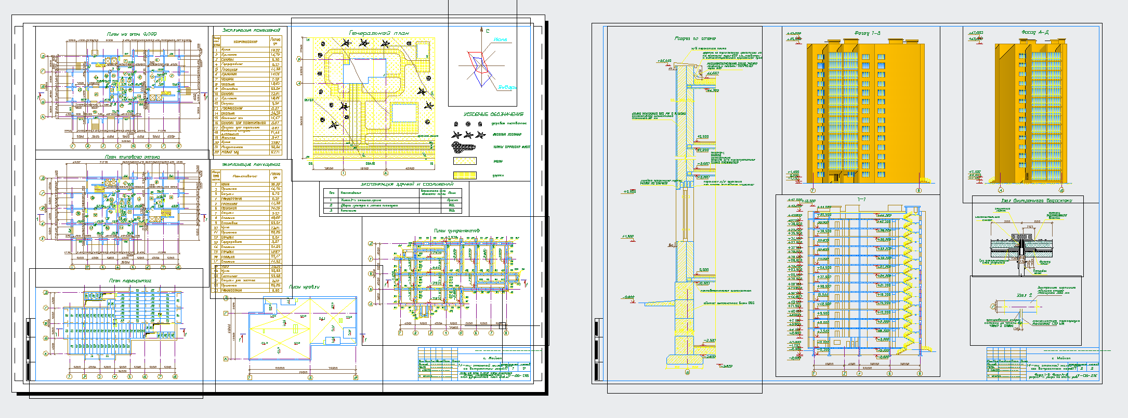Click the deciduous tree symbols in legend
This screenshot has width=1128, height=418.
468,124
